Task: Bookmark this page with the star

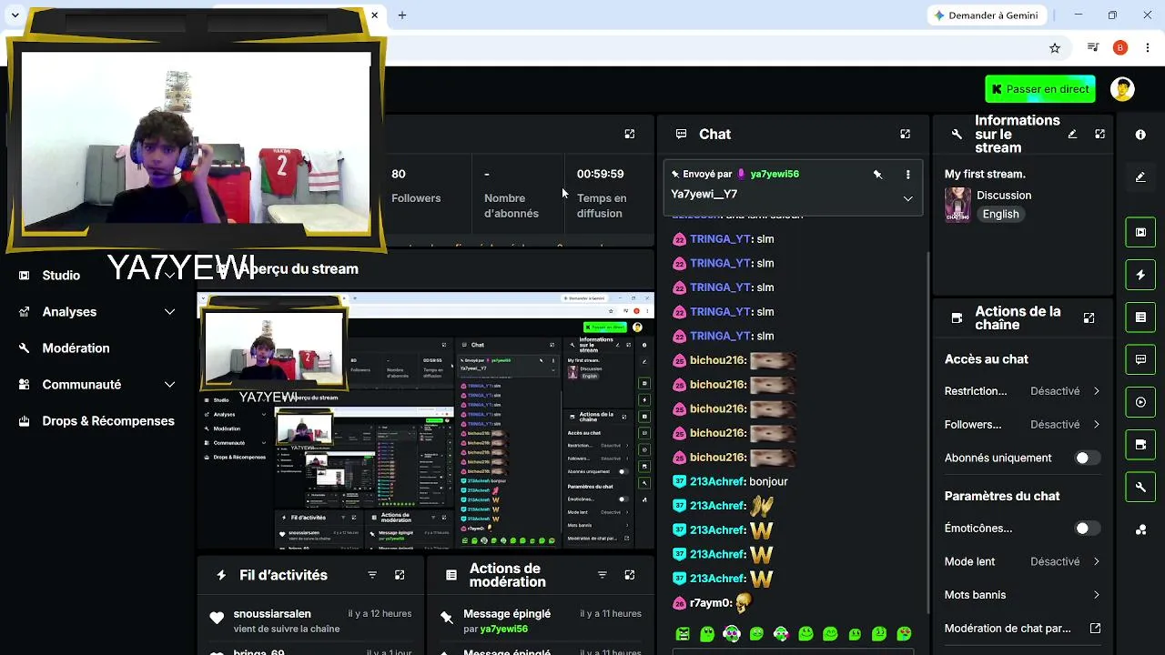Action: coord(1055,47)
